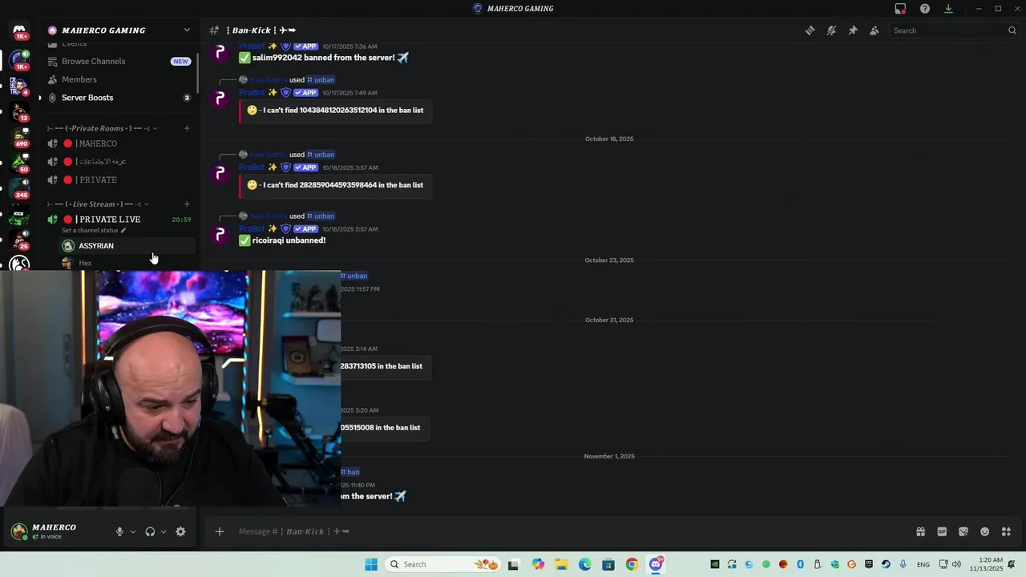Open the server with 50 badge
The height and width of the screenshot is (577, 1026).
click(x=19, y=163)
